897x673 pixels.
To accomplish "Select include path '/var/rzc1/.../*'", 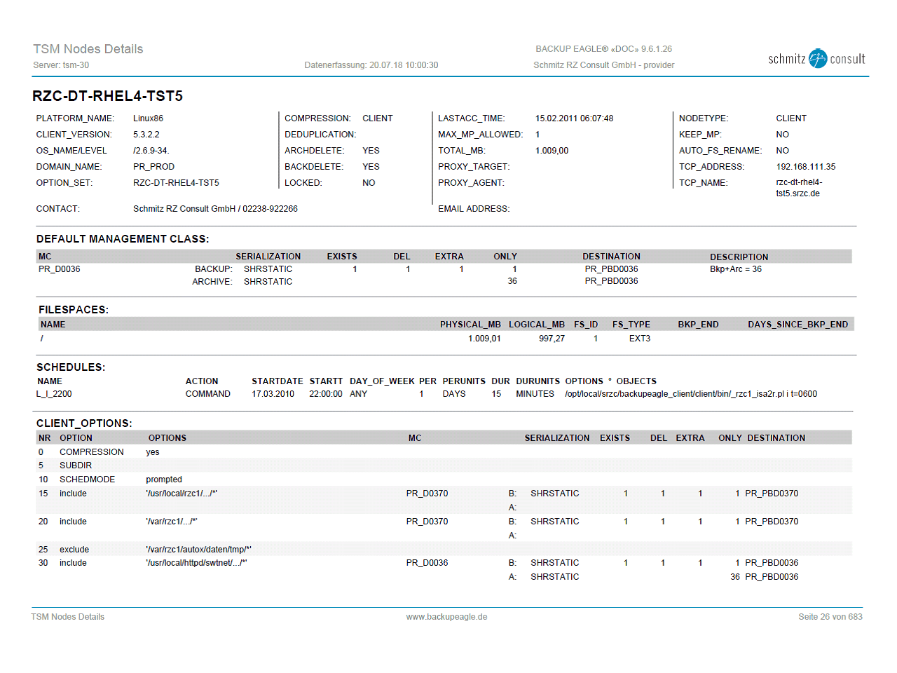I will [x=172, y=522].
